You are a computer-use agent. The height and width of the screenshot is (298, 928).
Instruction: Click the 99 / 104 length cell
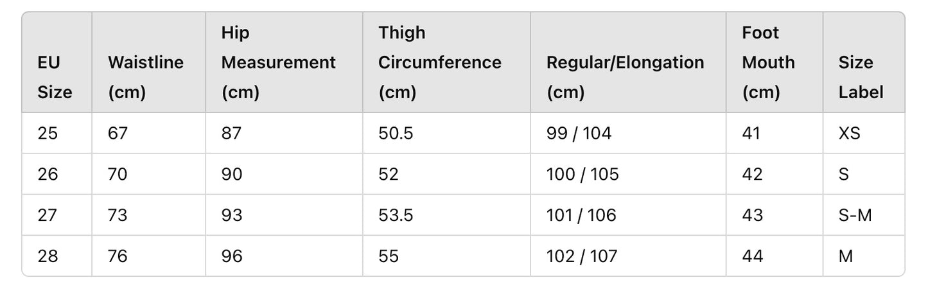pos(628,133)
